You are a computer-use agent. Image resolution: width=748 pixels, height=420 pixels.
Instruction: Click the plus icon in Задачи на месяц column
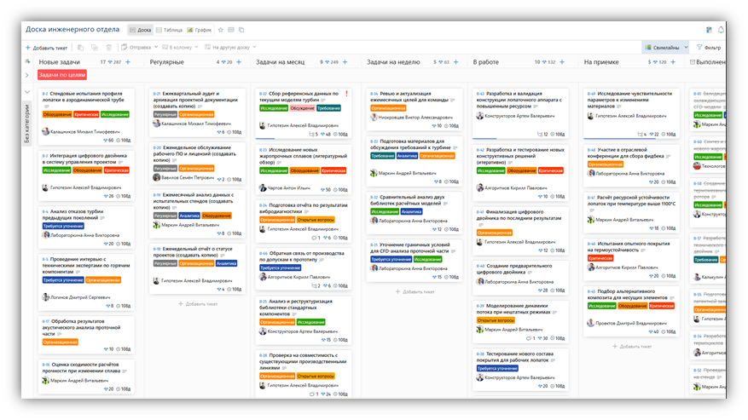pos(345,62)
